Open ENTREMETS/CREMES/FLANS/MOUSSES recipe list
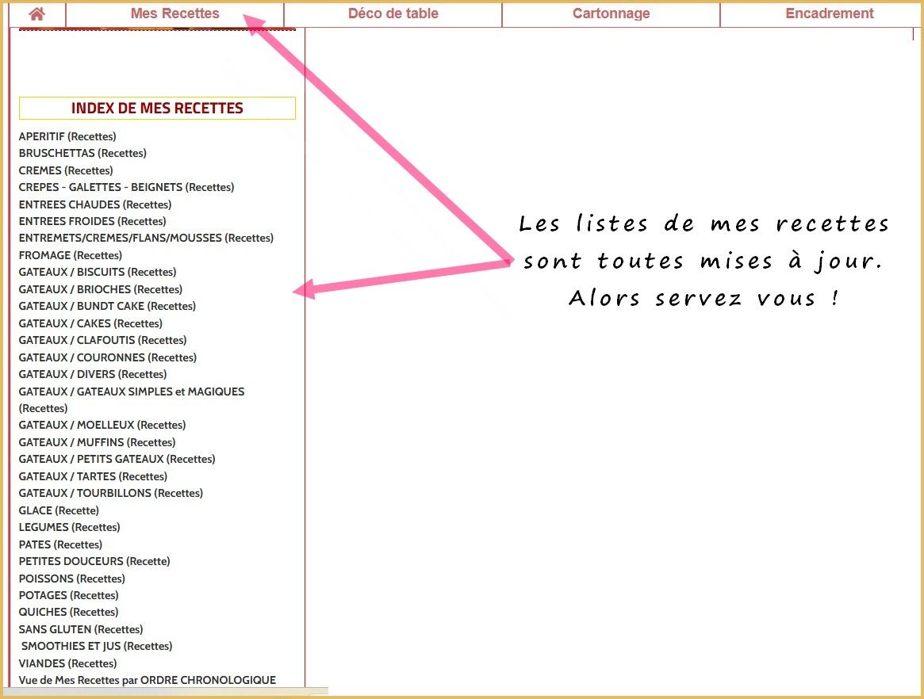 tap(146, 238)
